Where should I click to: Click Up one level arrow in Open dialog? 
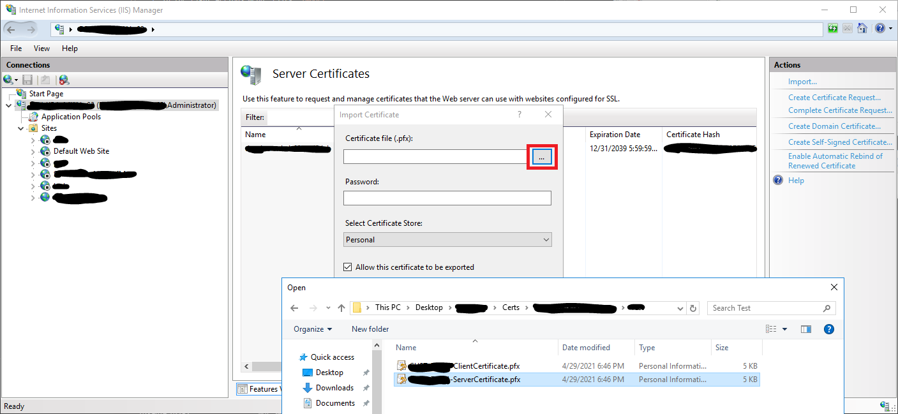click(341, 308)
